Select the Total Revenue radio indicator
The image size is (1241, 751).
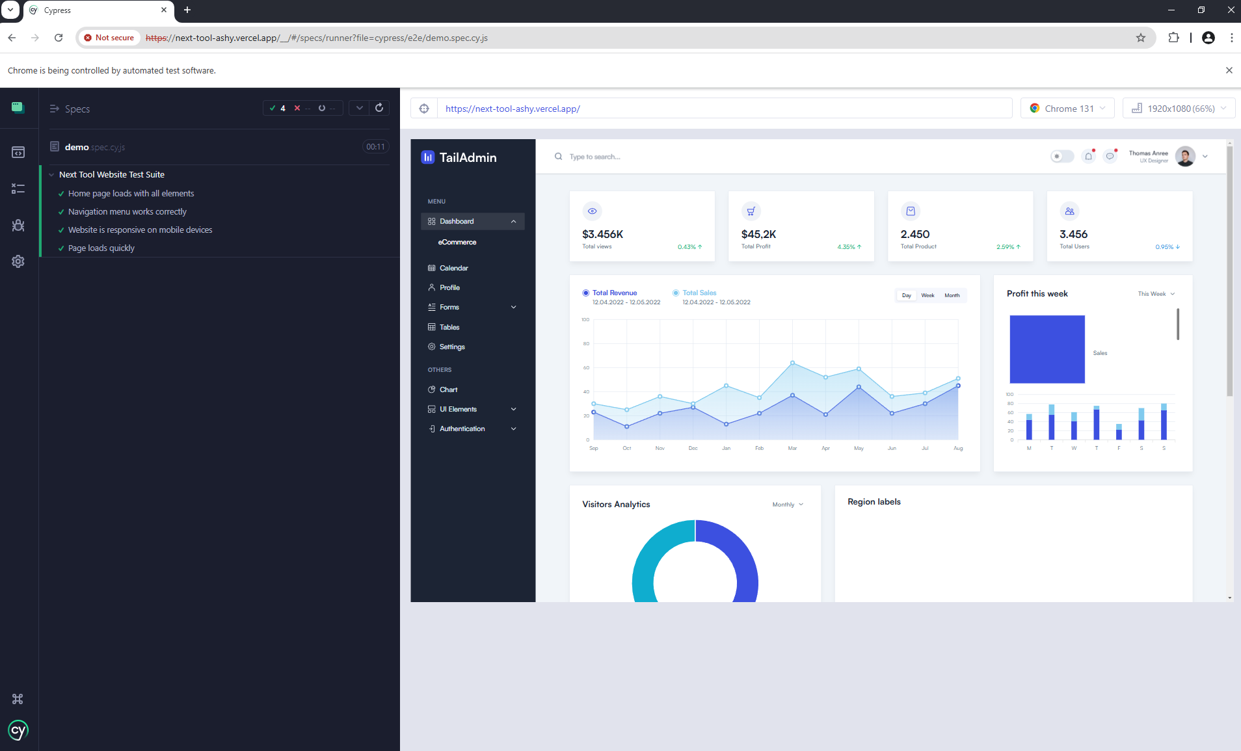586,293
